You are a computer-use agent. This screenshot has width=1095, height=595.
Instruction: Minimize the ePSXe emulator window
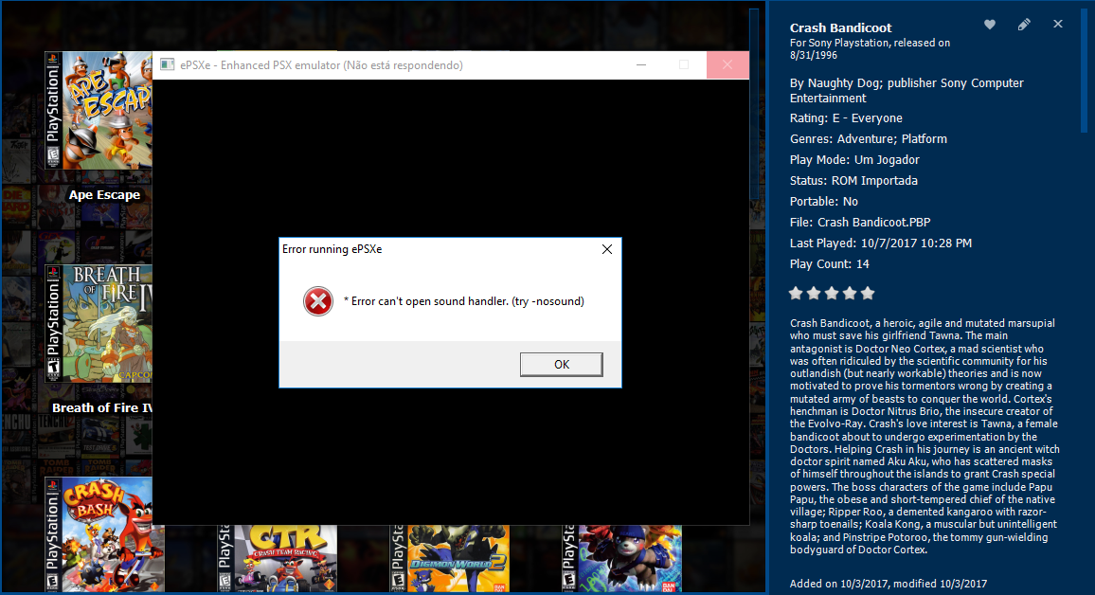(x=641, y=65)
